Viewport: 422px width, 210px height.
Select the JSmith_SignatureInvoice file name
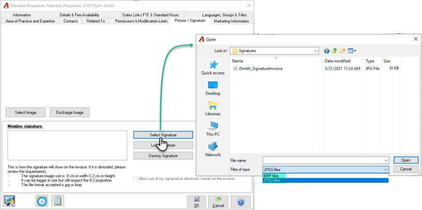pos(261,68)
